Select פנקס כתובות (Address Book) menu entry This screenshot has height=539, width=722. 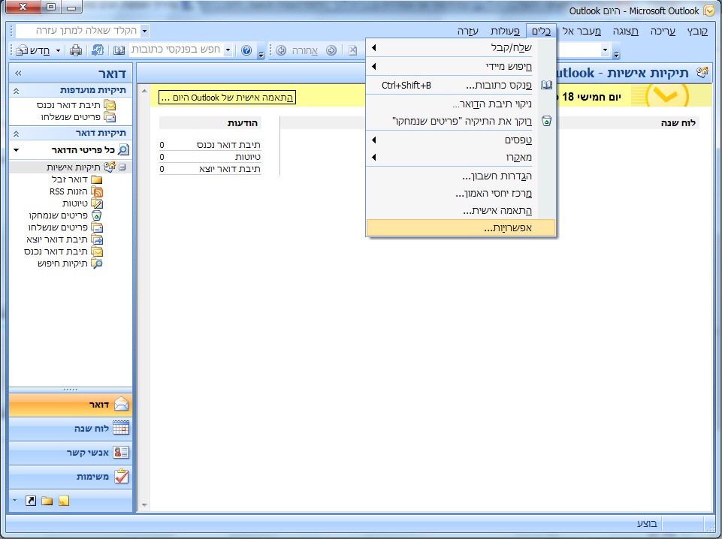tap(461, 85)
